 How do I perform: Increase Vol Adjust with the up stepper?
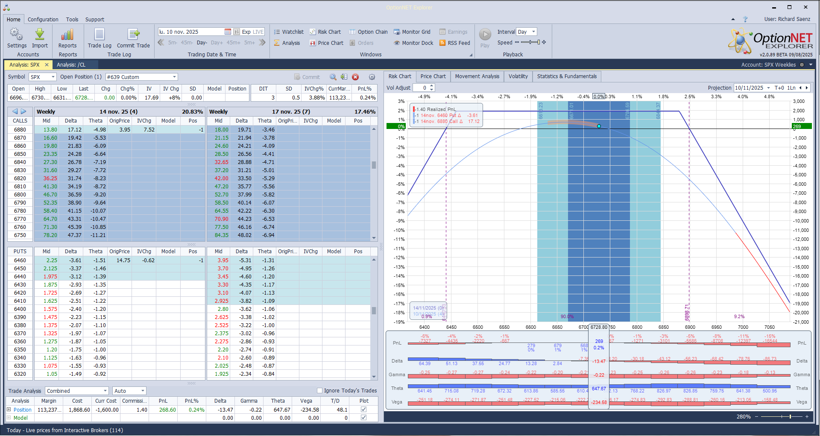click(x=432, y=86)
